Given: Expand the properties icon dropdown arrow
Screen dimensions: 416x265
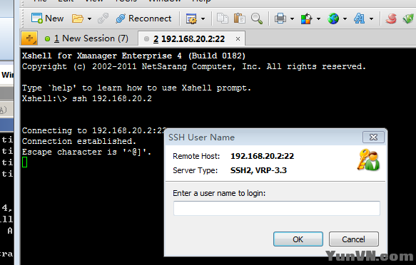Looking at the screenshot, I should coord(203,19).
